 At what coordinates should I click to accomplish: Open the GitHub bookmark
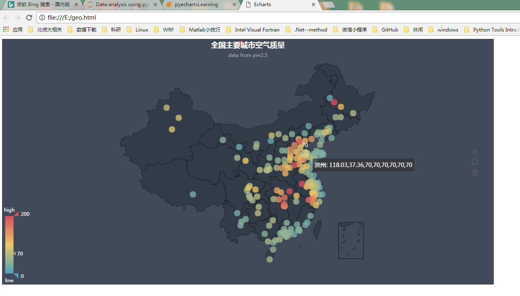point(390,29)
